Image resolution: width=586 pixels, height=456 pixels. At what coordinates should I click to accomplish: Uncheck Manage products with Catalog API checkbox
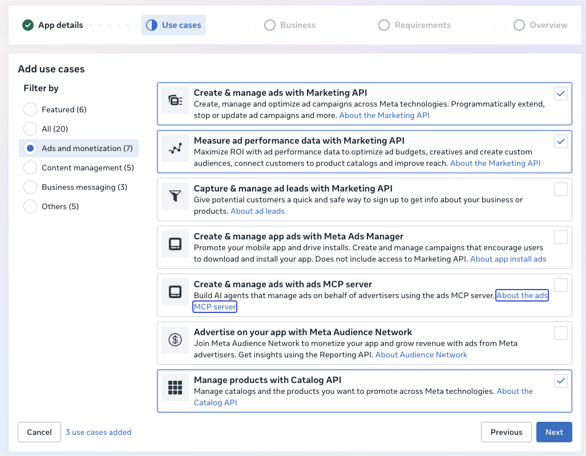[560, 381]
